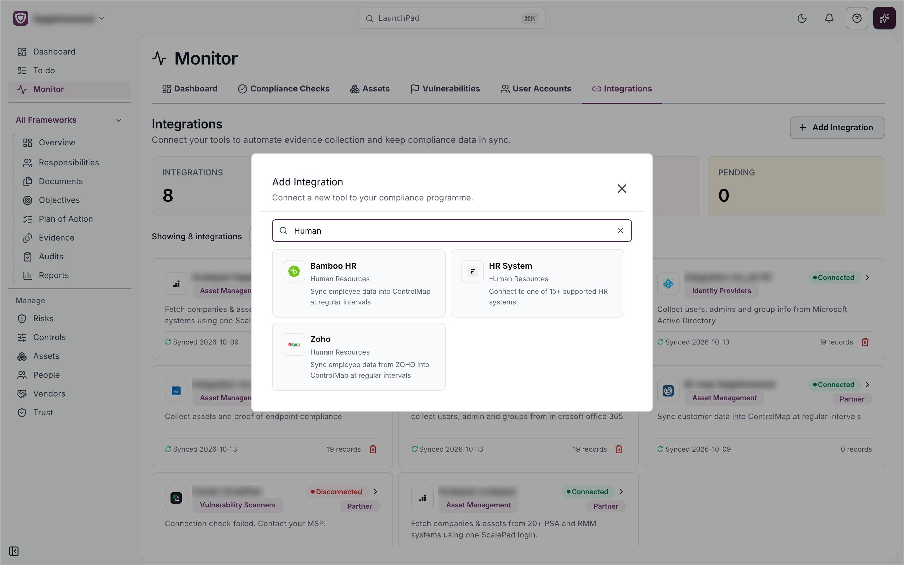904x565 pixels.
Task: Go to Vendors page
Action: point(70,393)
